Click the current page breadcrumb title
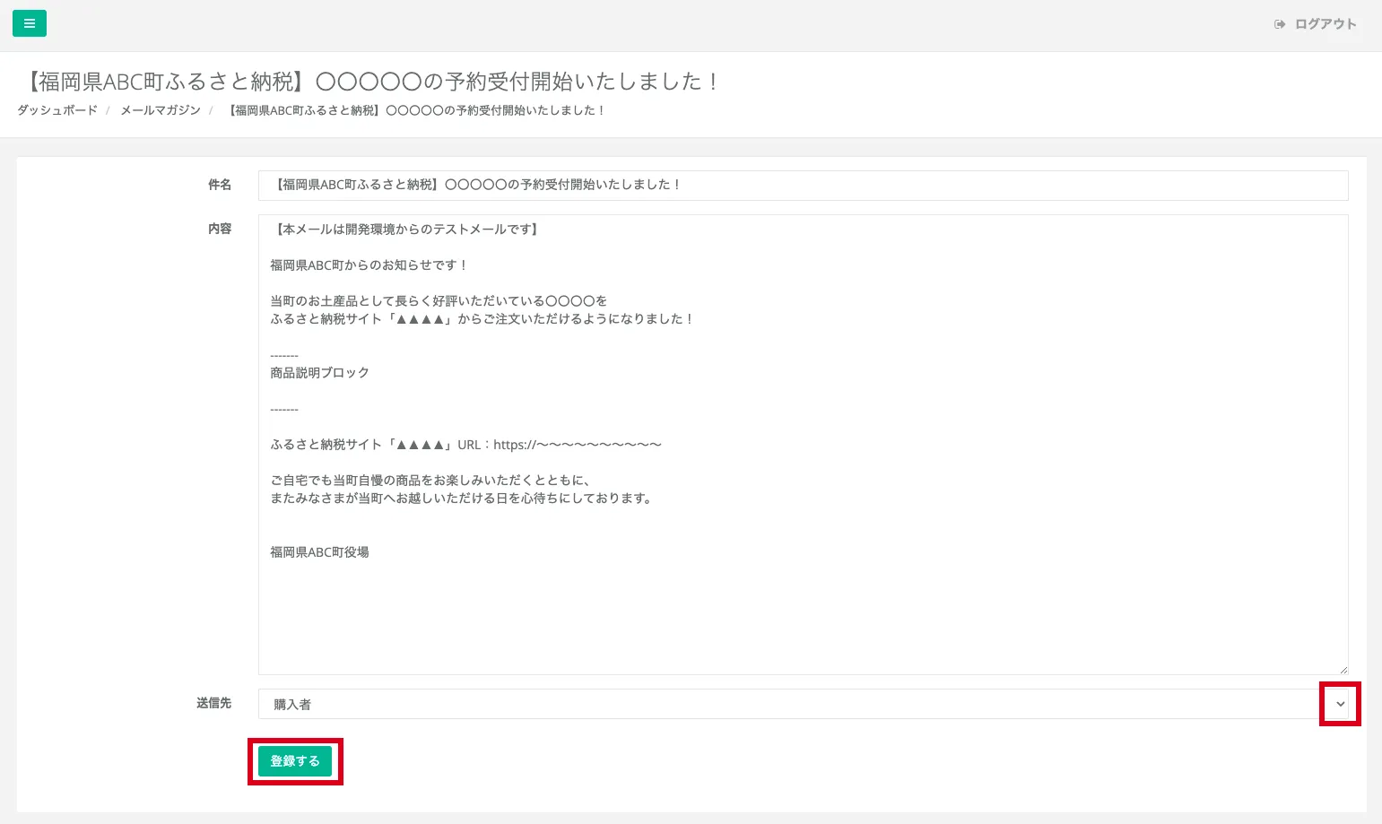Viewport: 1382px width, 824px height. (x=416, y=110)
